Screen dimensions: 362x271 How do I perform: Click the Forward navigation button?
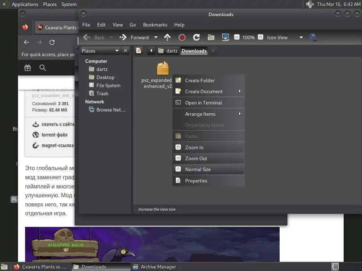(134, 37)
